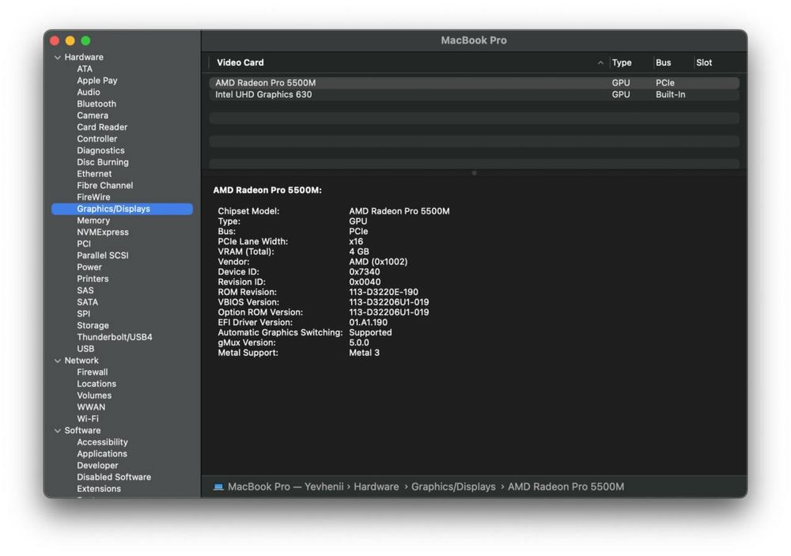Open Wi-Fi information
791x556 pixels.
coord(88,418)
